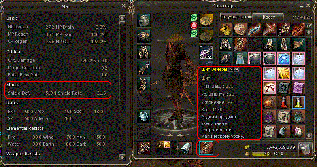Select the red potion in inventory

point(284,102)
